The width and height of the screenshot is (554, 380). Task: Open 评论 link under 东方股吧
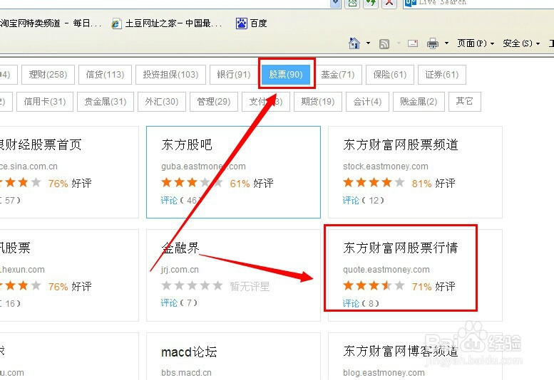coord(169,200)
